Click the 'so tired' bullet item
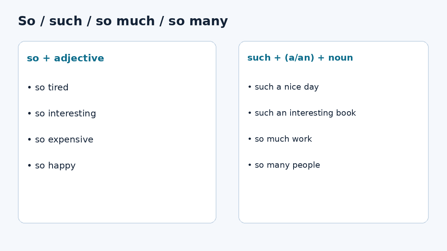The image size is (447, 251). click(x=48, y=88)
